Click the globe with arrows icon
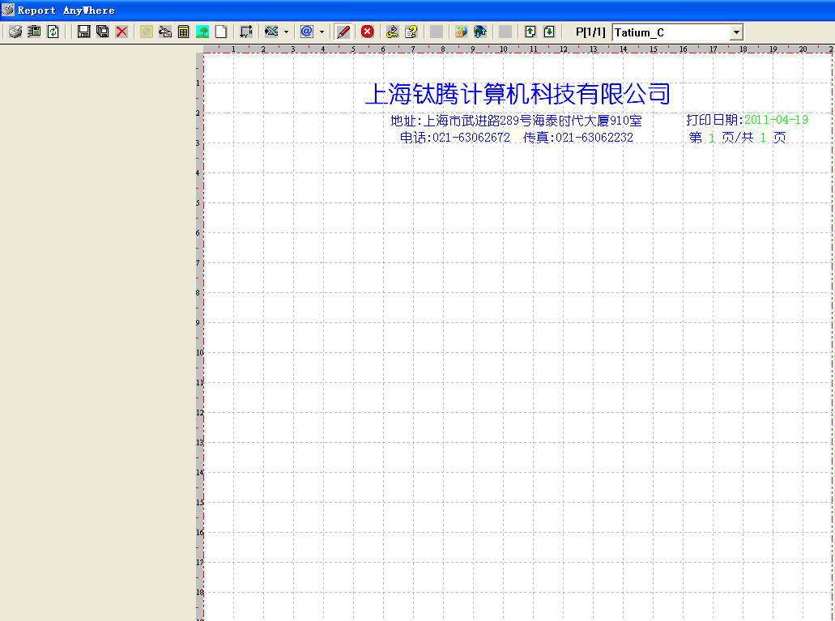 pyautogui.click(x=480, y=32)
